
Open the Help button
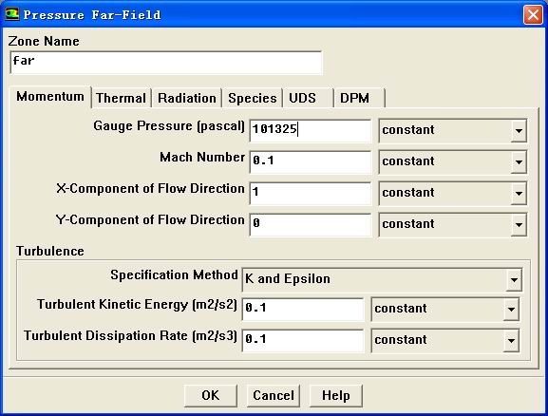tap(336, 396)
